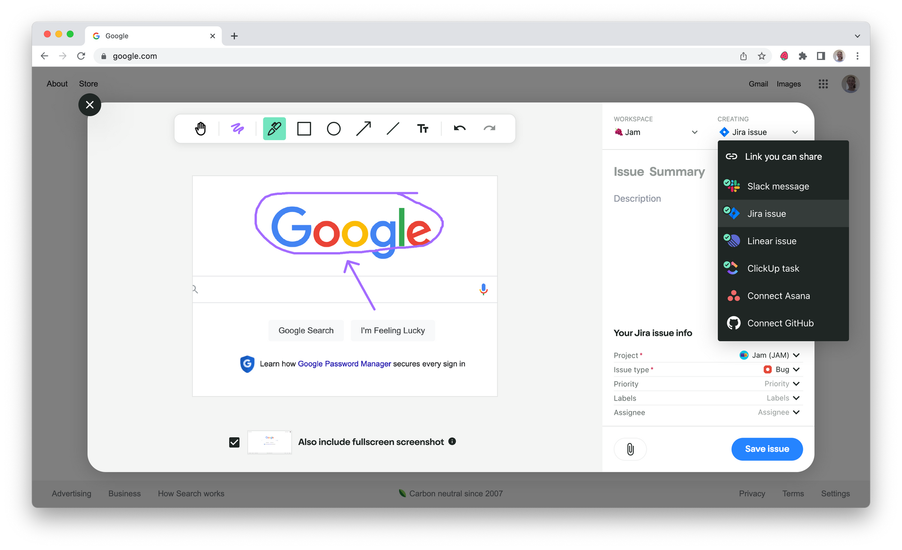Click the paperclip attachment button

(630, 449)
